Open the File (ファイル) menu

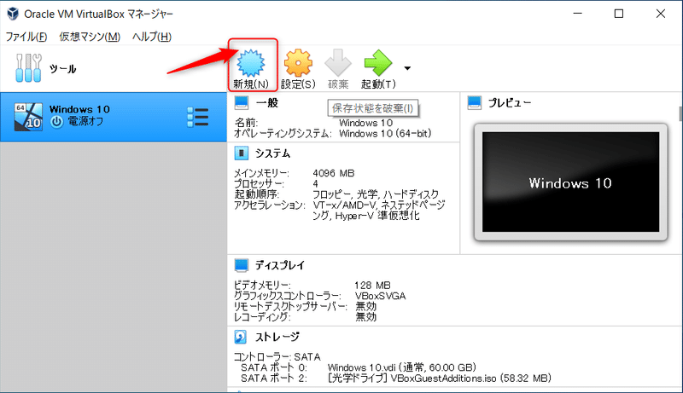[x=26, y=37]
